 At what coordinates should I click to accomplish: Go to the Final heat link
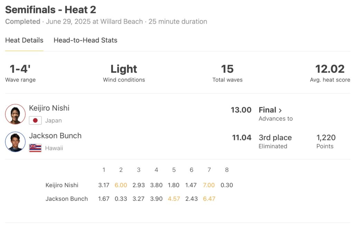(x=268, y=110)
